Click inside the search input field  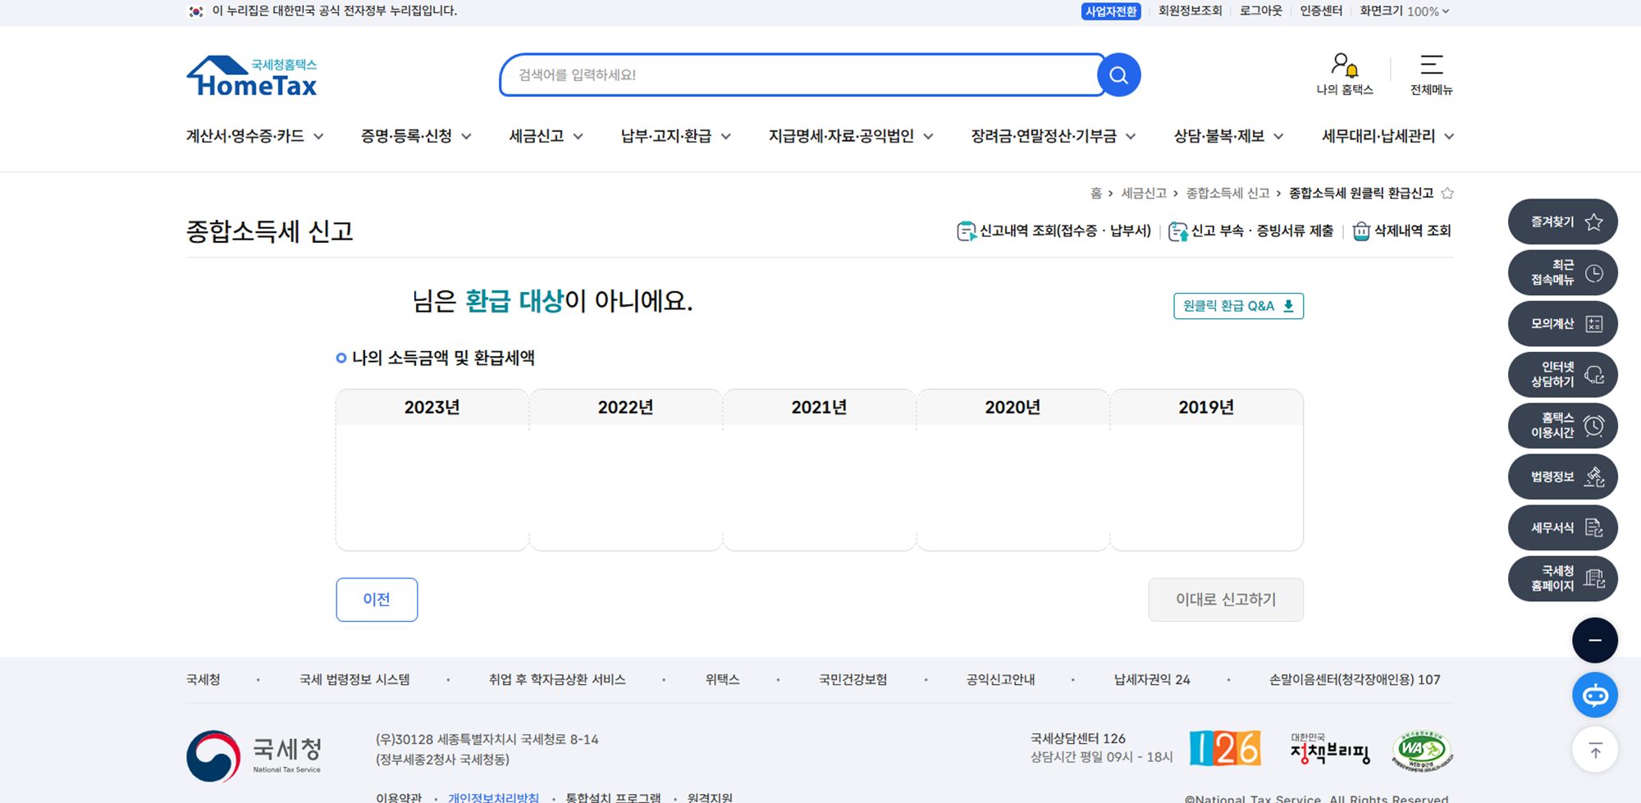point(779,75)
